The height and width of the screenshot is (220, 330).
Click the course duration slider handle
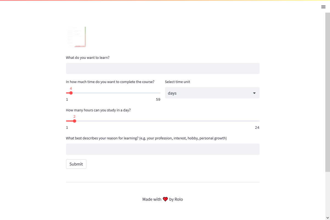pos(71,93)
